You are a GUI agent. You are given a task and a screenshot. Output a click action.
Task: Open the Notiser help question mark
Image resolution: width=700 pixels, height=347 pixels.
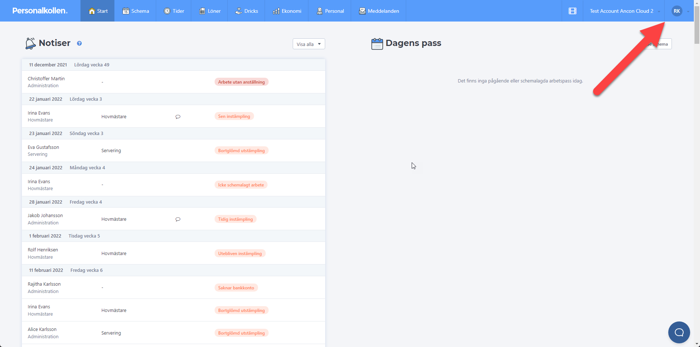coord(79,43)
